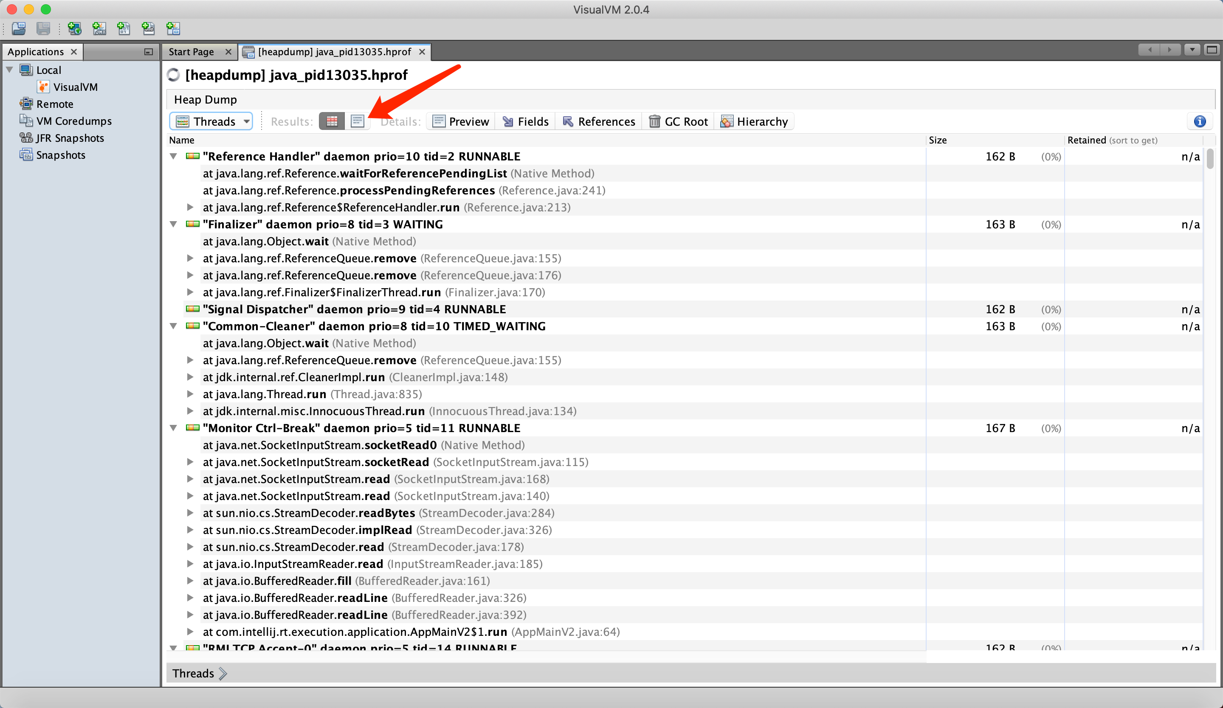Expand the java.lang.Thread.run stack frame

[190, 394]
